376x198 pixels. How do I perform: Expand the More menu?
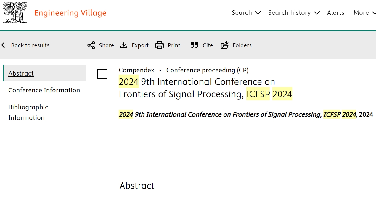364,13
